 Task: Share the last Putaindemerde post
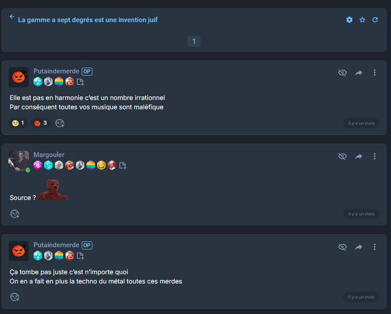click(x=359, y=247)
